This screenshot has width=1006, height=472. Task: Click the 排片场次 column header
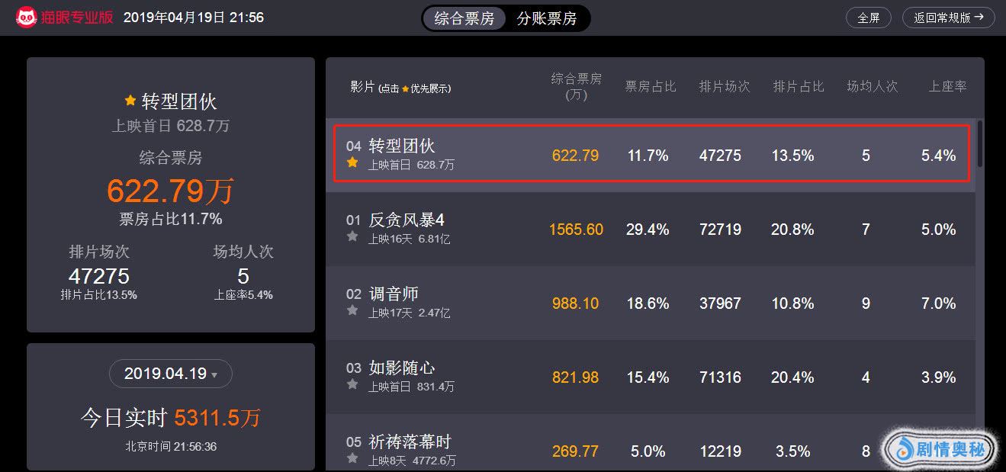tap(725, 87)
